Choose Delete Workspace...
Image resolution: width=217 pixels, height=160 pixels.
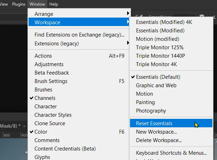pos(171,140)
